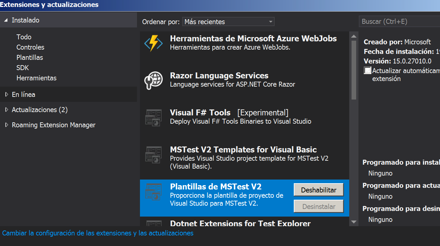The width and height of the screenshot is (440, 246).
Task: Open the extensions configuration settings link
Action: point(98,233)
